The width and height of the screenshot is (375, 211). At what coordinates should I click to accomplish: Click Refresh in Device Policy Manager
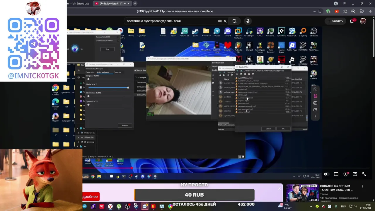point(125,125)
